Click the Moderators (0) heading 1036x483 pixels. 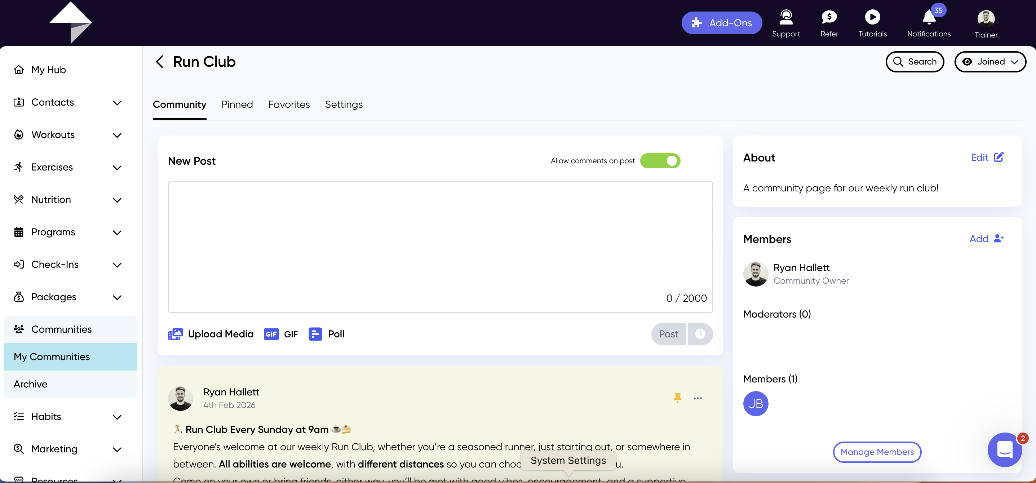click(777, 314)
